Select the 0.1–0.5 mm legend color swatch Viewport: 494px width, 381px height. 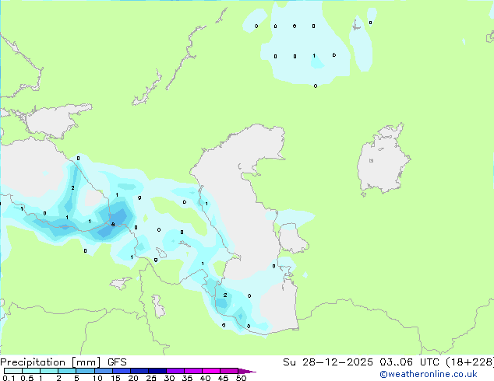[13, 371]
